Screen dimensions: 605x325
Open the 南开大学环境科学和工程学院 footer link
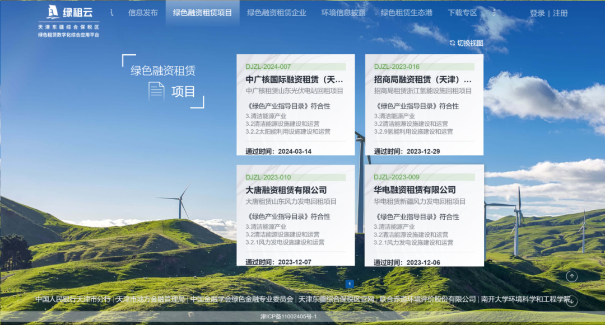(525, 299)
